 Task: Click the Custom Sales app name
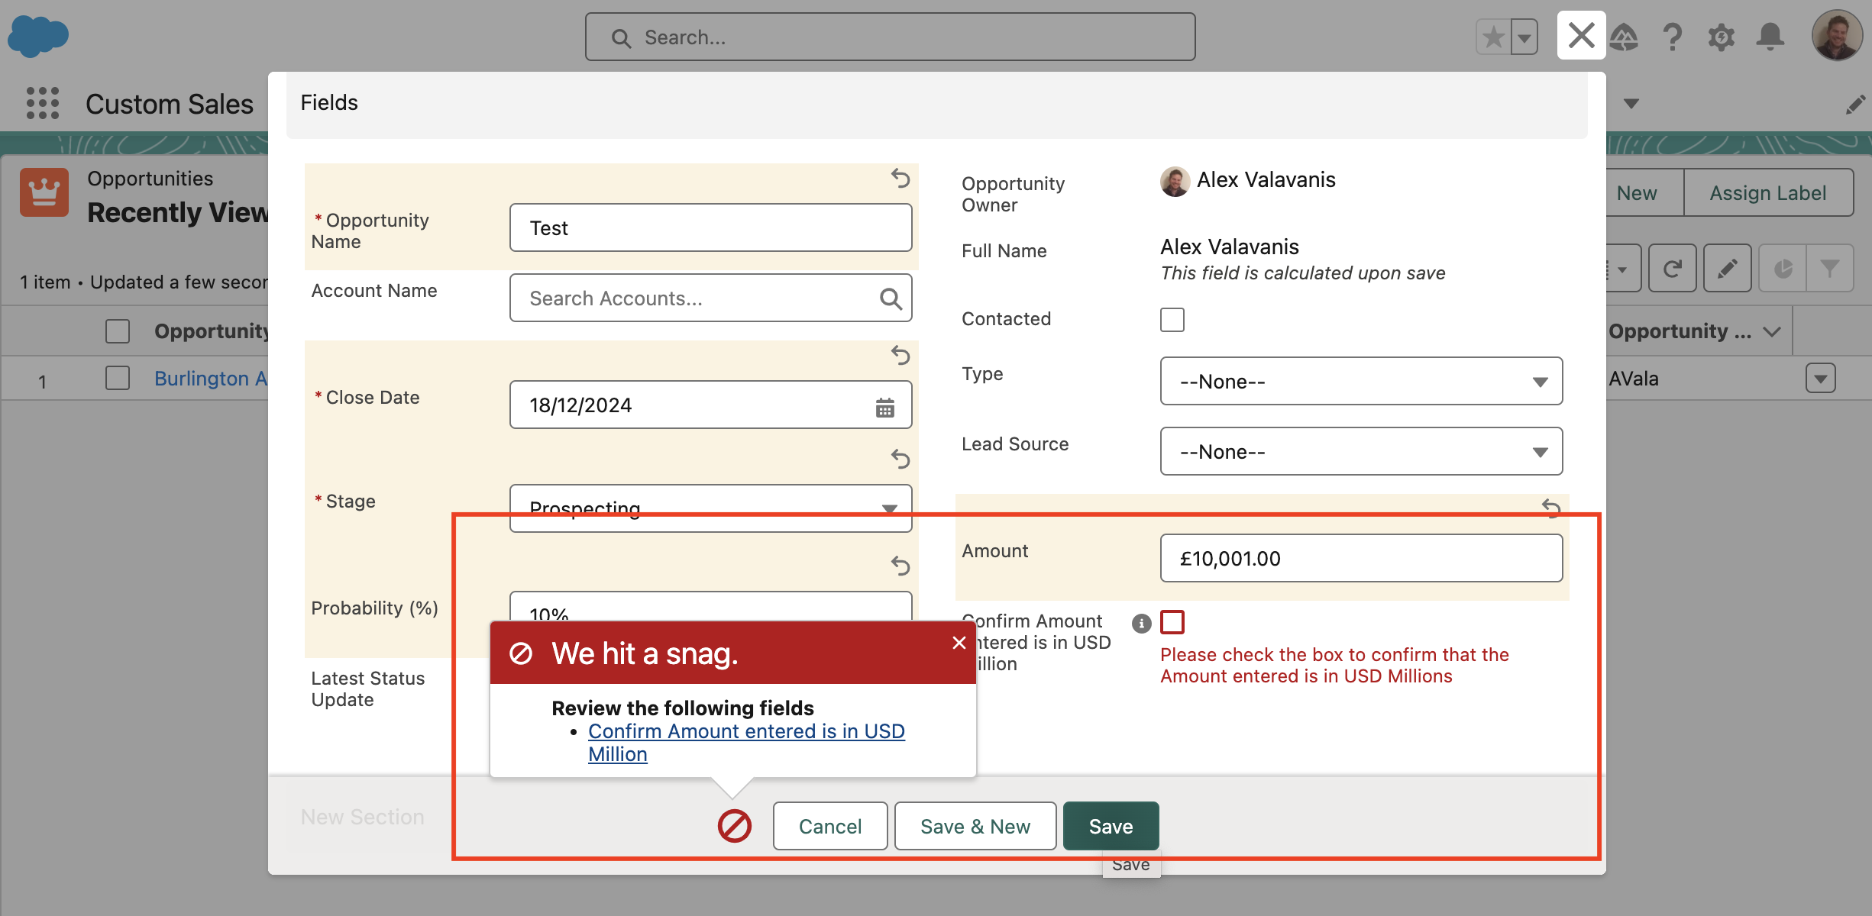(170, 103)
